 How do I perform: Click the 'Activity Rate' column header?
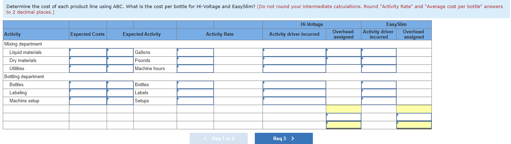point(220,34)
